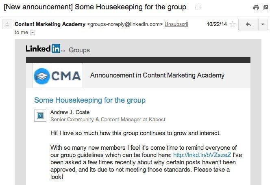272x185 pixels.
Task: Click the Groups text beside LinkedIn logo
Action: [79, 50]
